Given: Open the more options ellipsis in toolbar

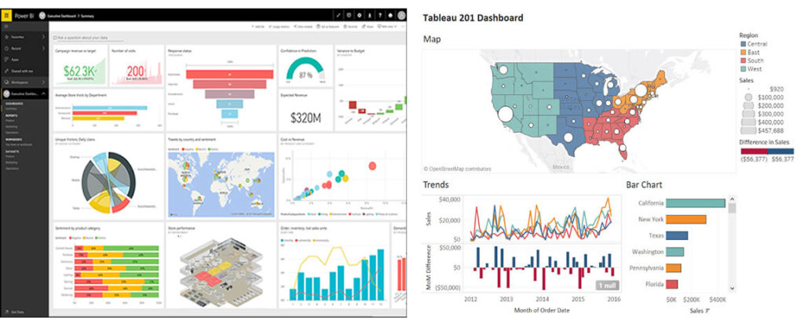Looking at the screenshot, I should click(x=403, y=27).
